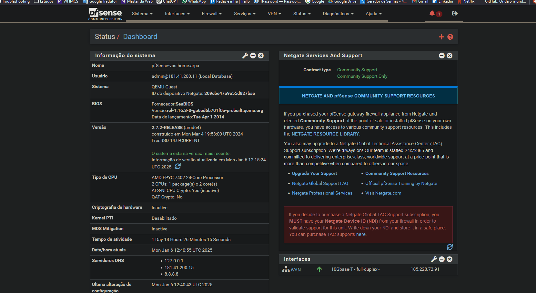Screen dimensions: 536x293
Task: Visit the Community Support Resources link
Action: (x=397, y=173)
